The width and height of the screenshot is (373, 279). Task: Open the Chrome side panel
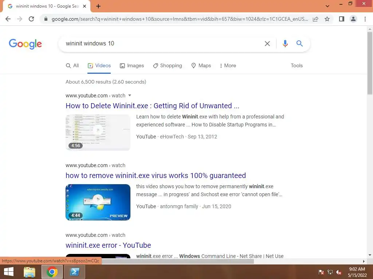click(342, 19)
